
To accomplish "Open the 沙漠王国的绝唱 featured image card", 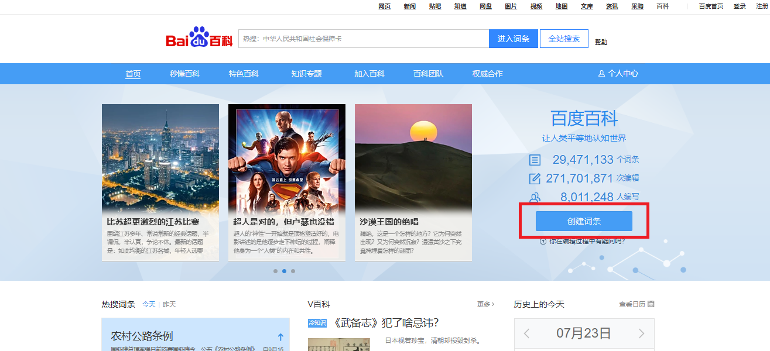I will [413, 183].
